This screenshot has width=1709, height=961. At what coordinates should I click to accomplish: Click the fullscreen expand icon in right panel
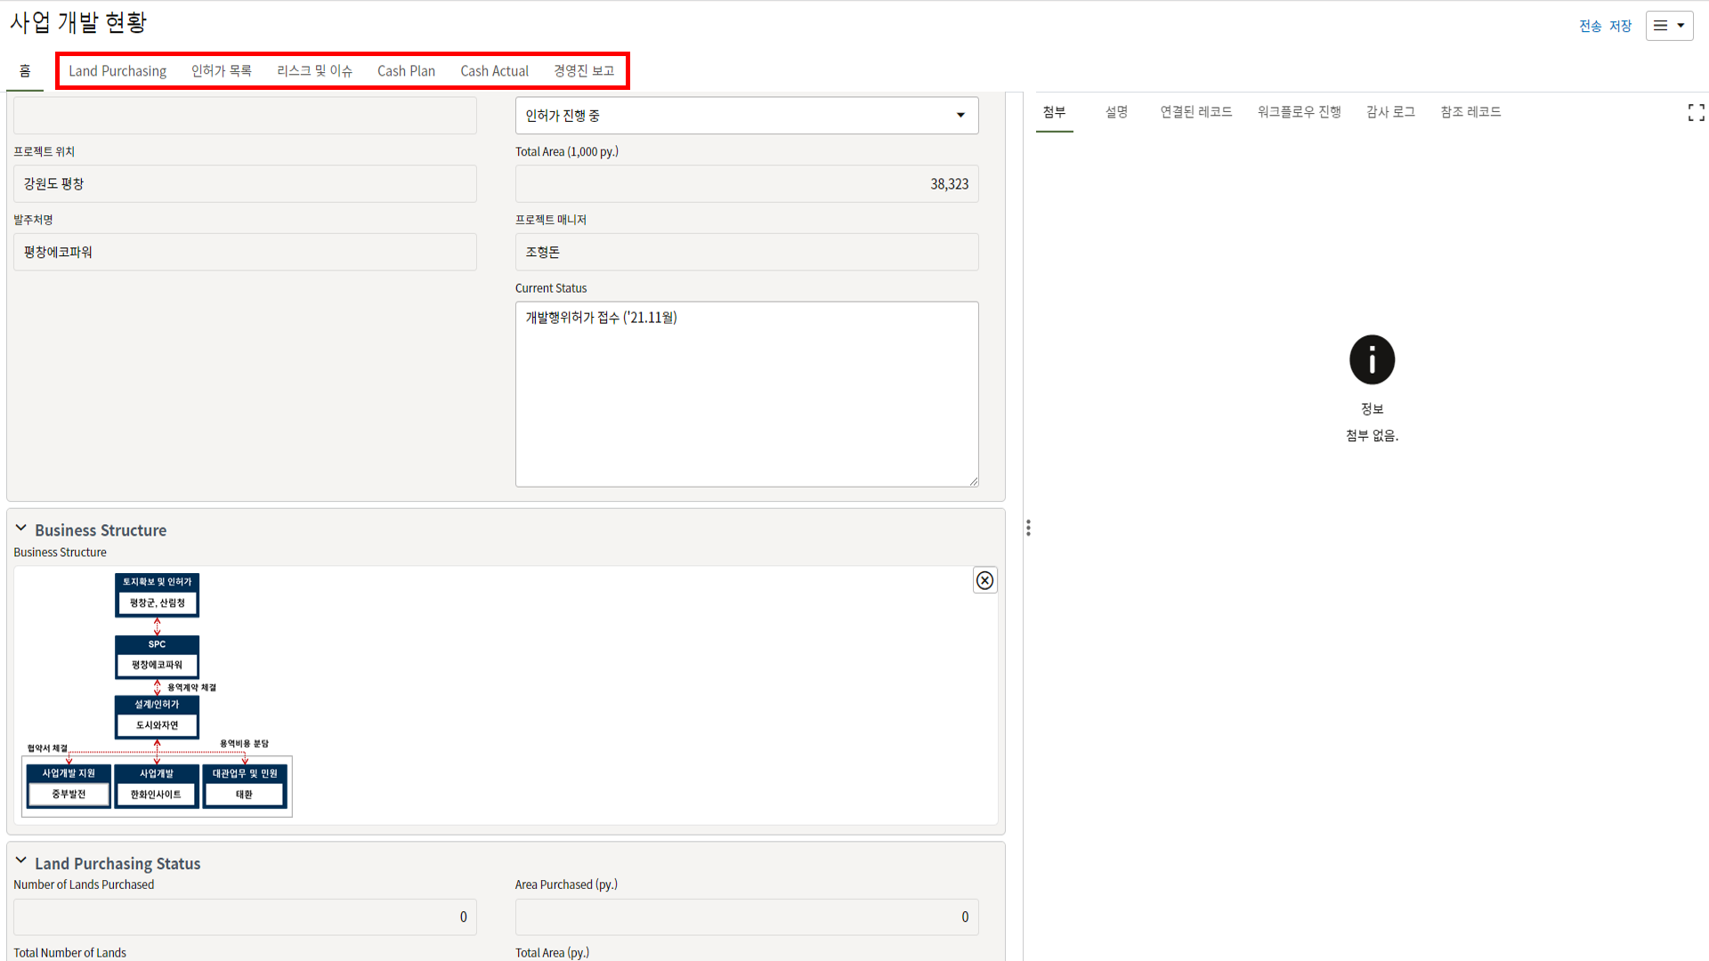click(1696, 112)
